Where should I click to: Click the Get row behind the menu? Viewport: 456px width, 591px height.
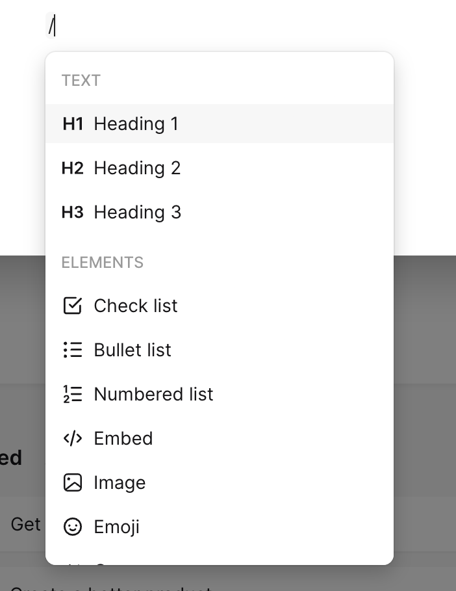25,524
